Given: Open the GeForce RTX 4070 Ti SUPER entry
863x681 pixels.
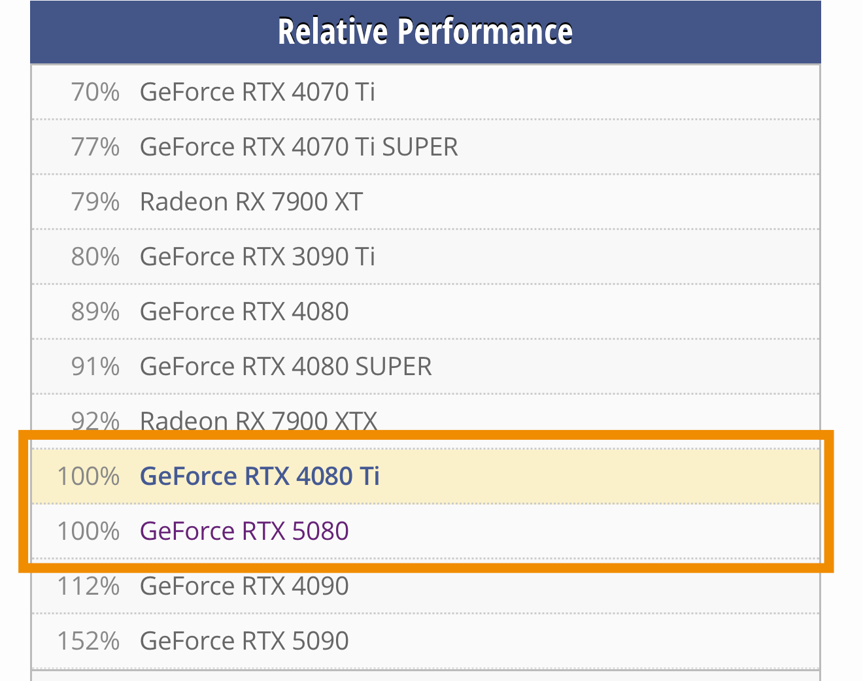Looking at the screenshot, I should 299,147.
